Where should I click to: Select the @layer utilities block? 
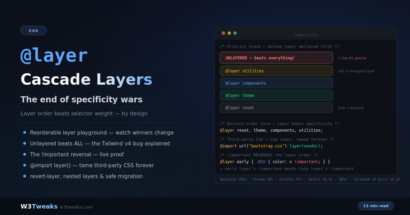click(x=276, y=71)
